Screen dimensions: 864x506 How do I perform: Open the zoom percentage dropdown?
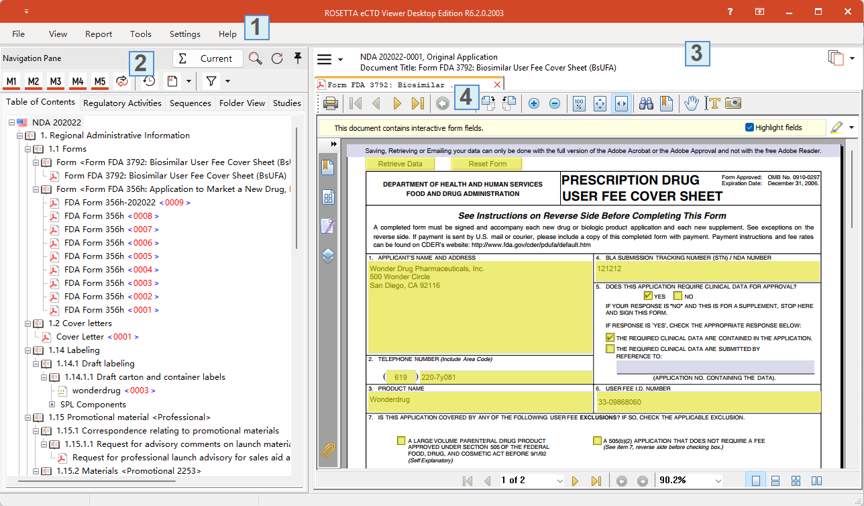(x=718, y=480)
